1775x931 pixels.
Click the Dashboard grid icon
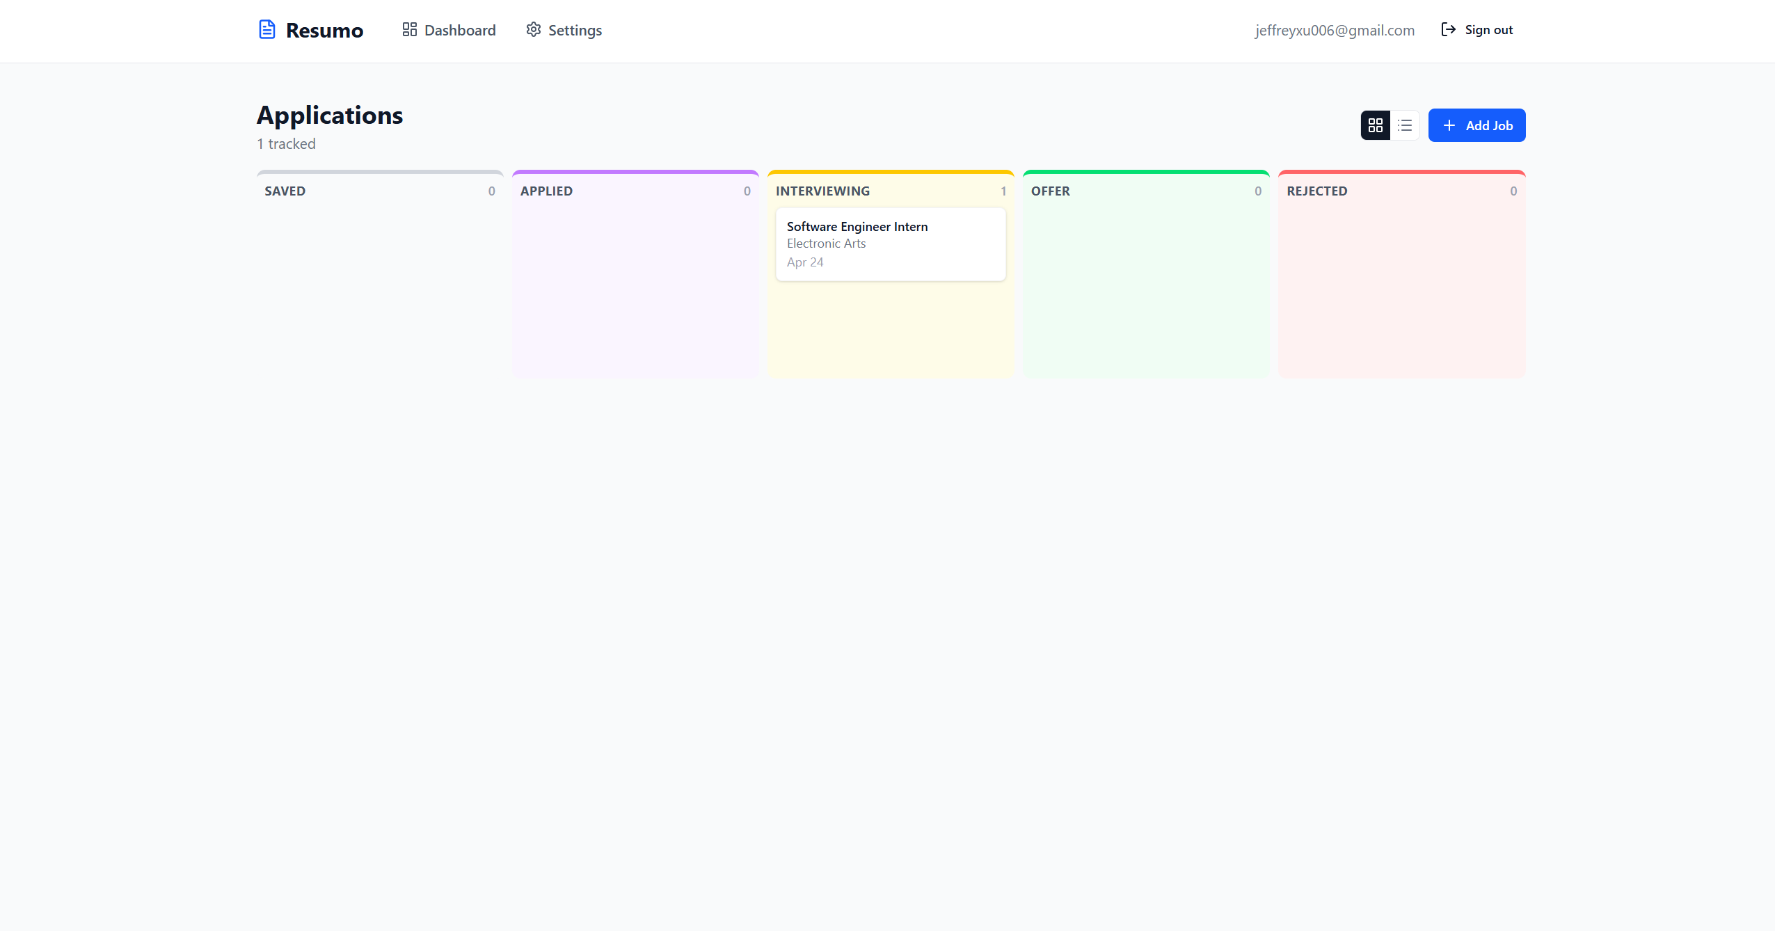click(409, 30)
